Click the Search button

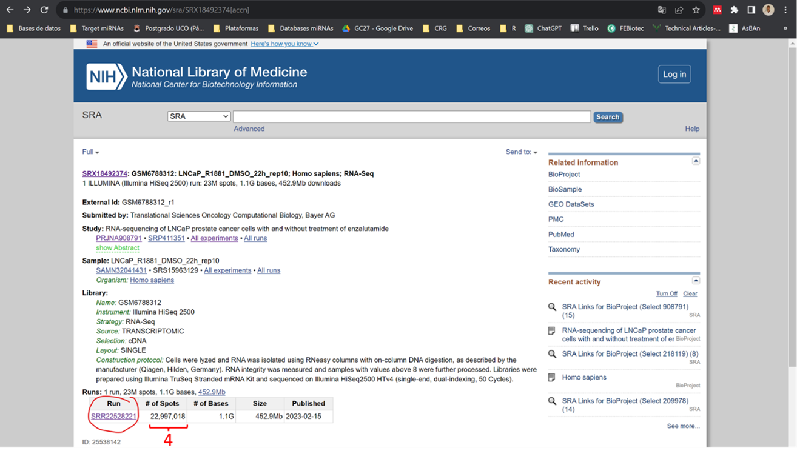tap(607, 117)
